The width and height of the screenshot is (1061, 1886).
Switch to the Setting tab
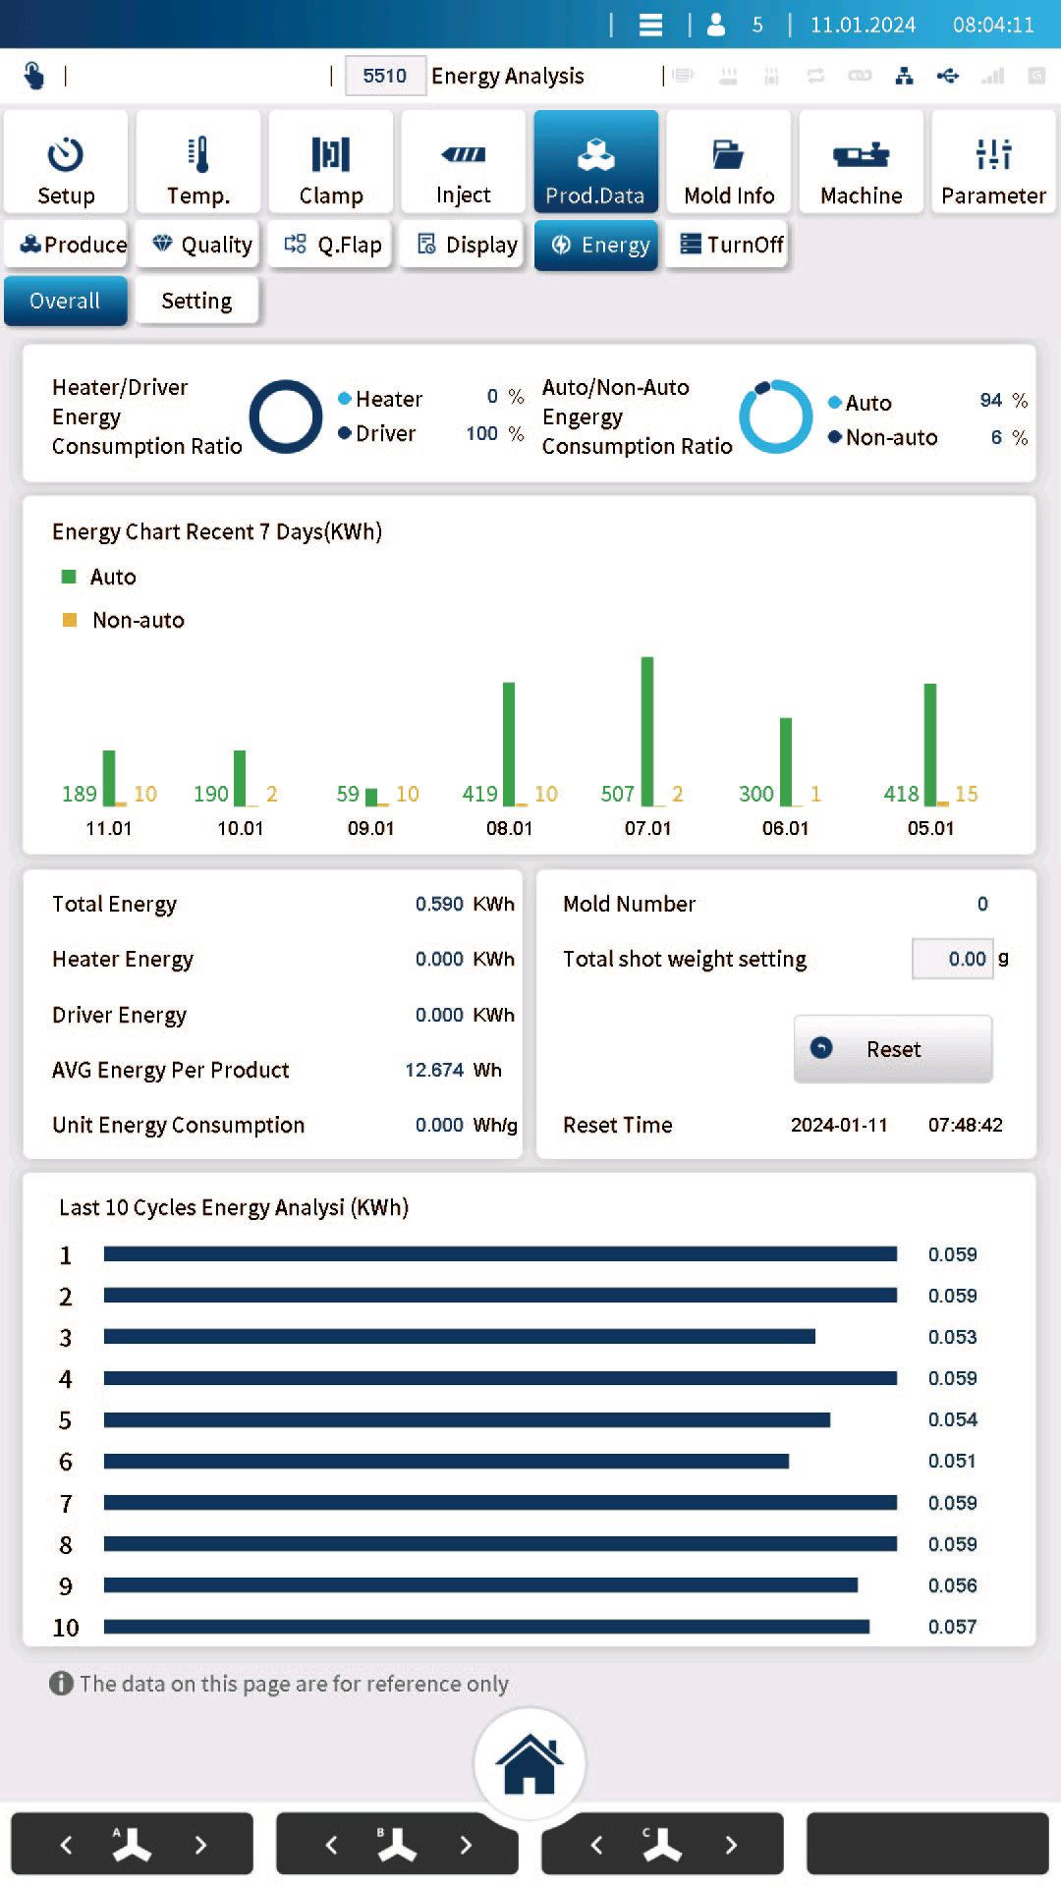(196, 301)
